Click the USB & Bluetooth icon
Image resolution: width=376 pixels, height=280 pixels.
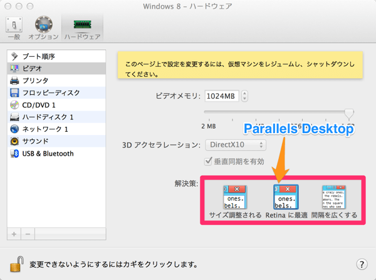tap(14, 154)
